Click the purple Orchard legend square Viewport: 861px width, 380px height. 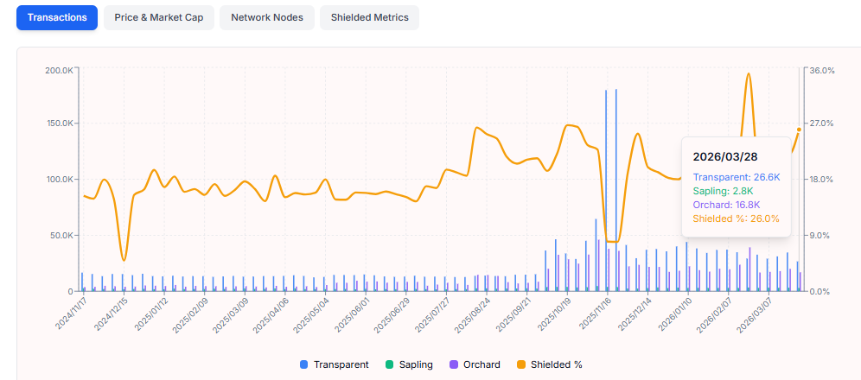point(453,364)
